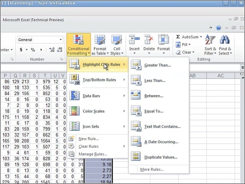Open Conditional Formatting menu button
Image resolution: width=245 pixels, height=184 pixels.
78,45
